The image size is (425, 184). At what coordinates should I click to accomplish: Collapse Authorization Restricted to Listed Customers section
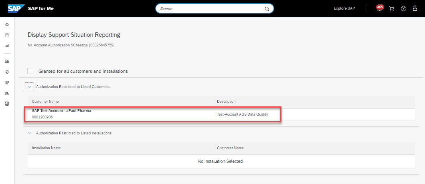[x=30, y=86]
